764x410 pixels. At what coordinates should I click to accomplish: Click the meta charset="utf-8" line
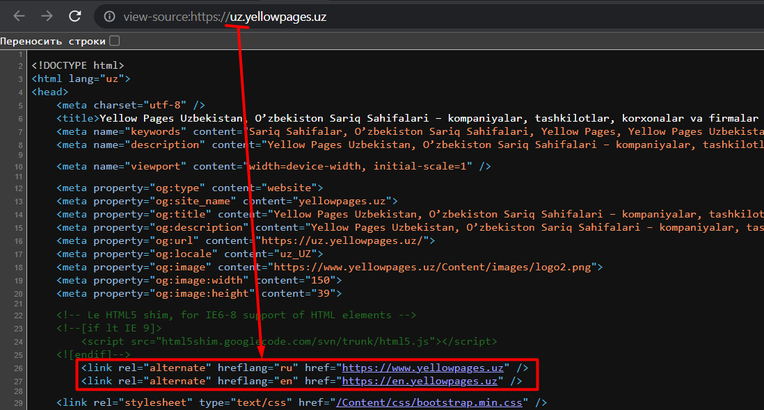(x=131, y=105)
